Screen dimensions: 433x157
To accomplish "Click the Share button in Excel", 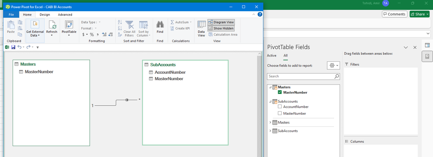I will [x=420, y=14].
